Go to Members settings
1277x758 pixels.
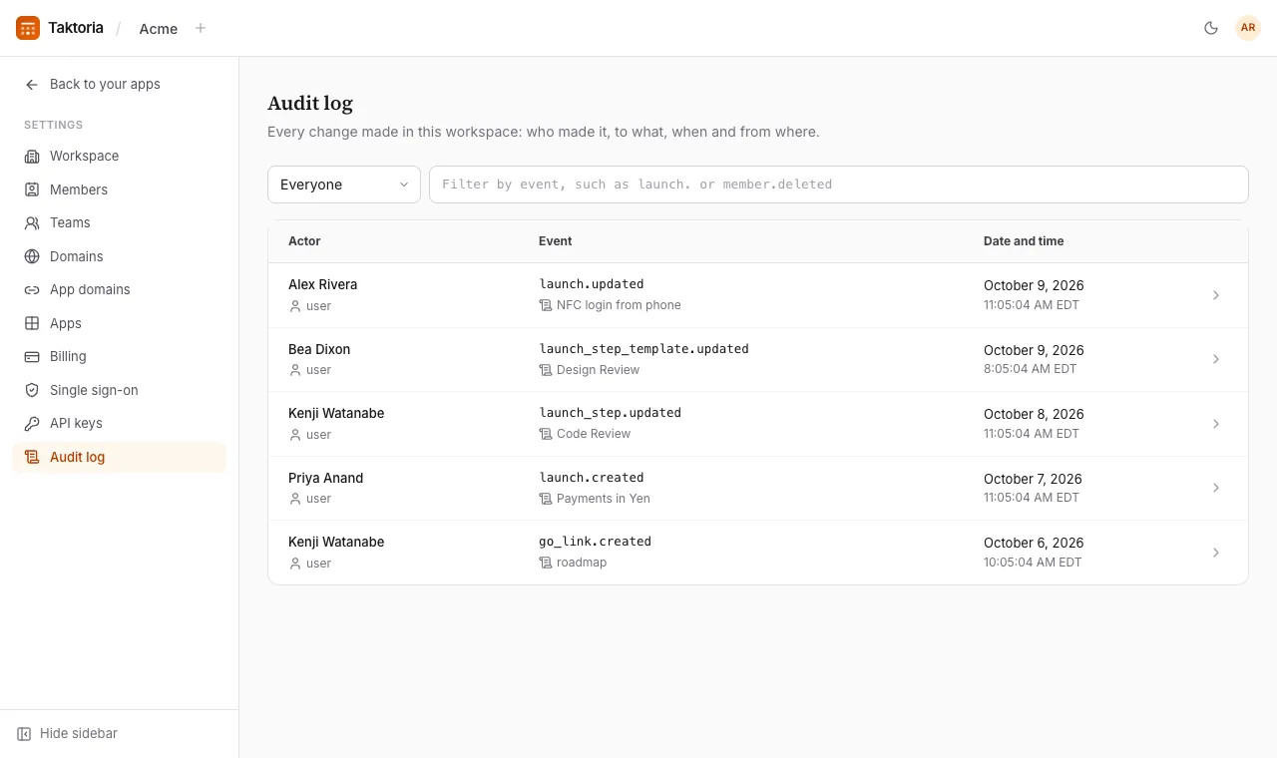[x=120, y=189]
